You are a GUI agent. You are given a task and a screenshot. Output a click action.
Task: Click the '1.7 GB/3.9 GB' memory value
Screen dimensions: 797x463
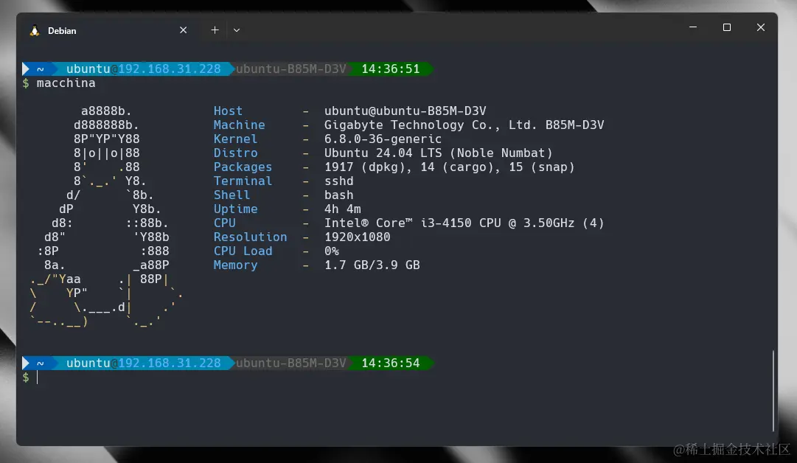372,265
